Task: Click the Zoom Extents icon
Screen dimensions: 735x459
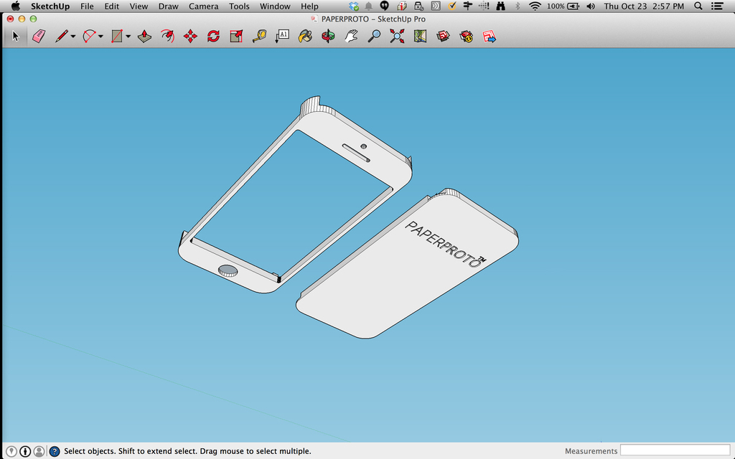Action: [397, 36]
